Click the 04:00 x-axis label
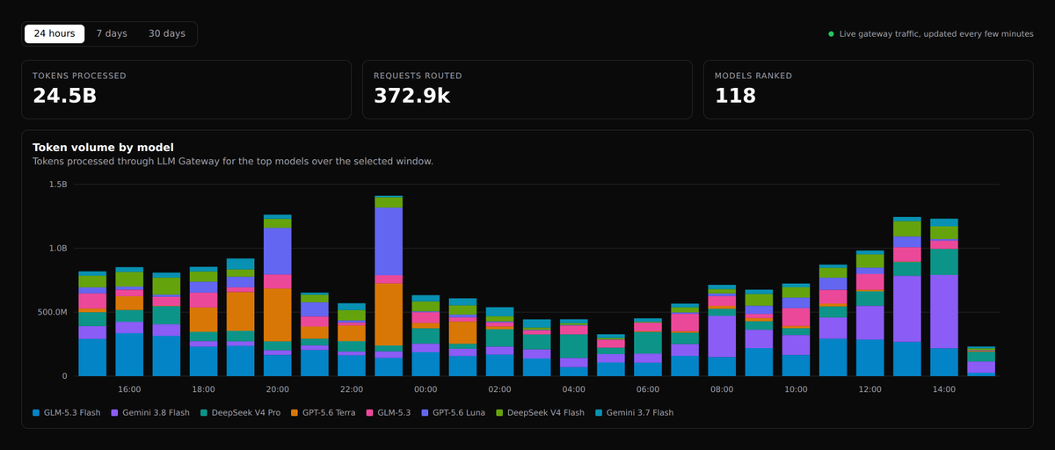 click(573, 389)
